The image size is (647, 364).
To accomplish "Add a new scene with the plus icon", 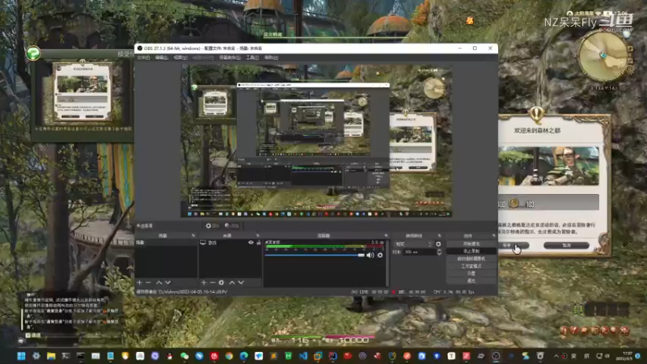I will pos(139,282).
